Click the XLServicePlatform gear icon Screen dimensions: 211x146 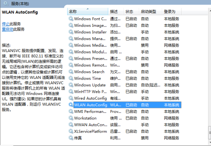coord(71,131)
